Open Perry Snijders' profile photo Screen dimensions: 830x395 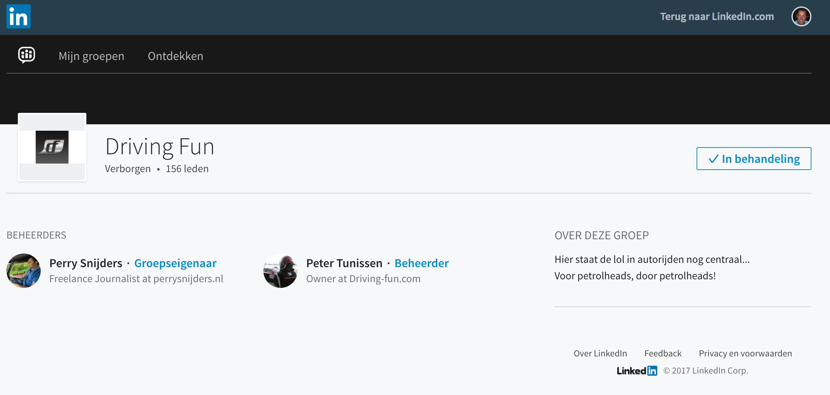pos(24,271)
